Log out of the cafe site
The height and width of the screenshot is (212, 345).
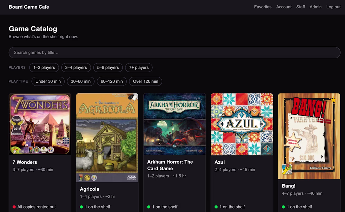click(x=333, y=7)
